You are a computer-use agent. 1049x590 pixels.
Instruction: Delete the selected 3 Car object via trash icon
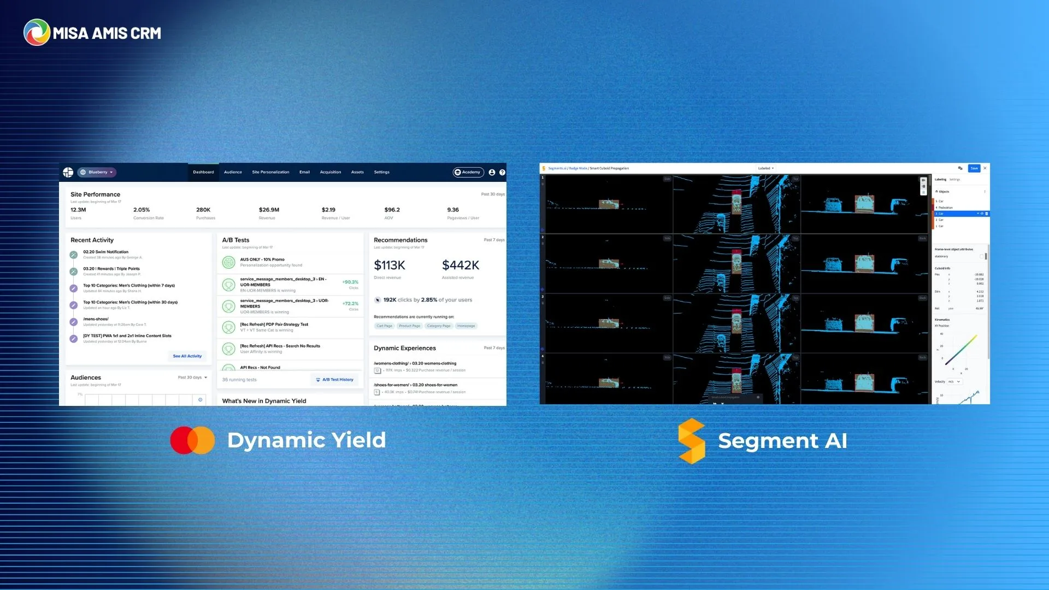(986, 214)
